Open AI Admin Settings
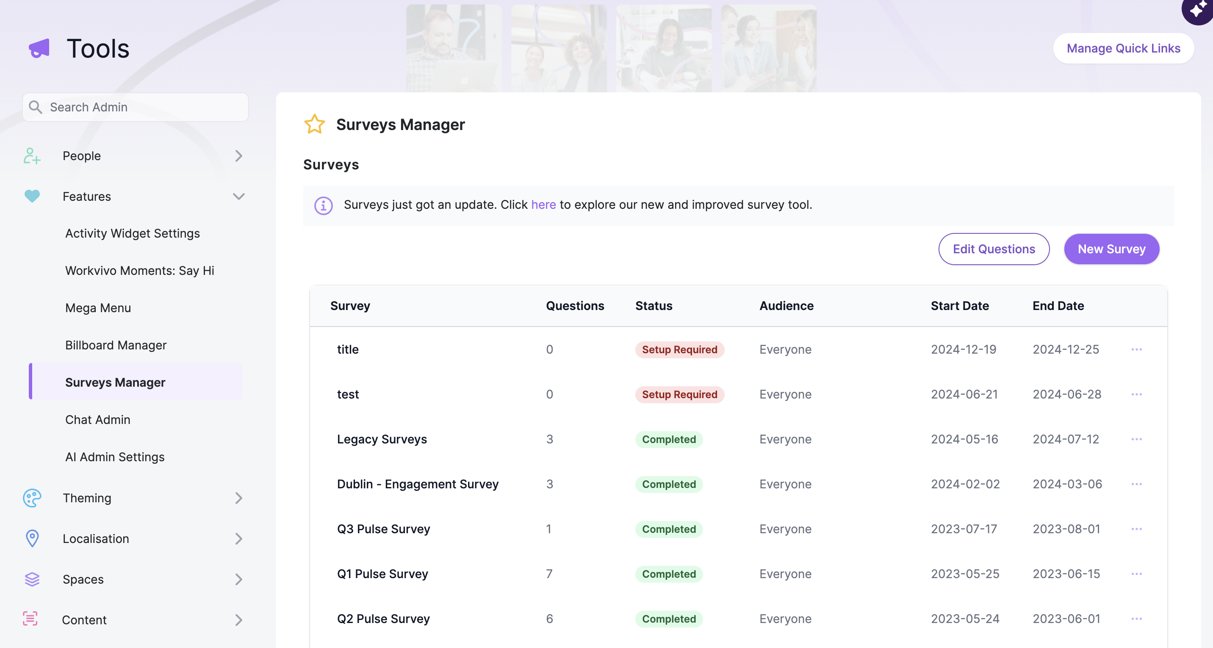 click(115, 457)
